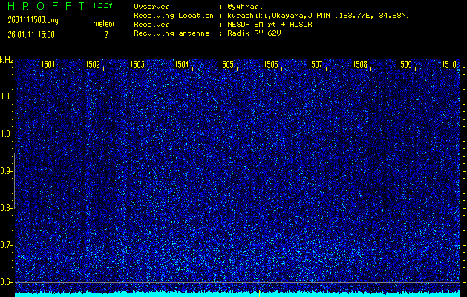This screenshot has width=467, height=297.
Task: Click the kHz axis unit label
Action: (x=7, y=60)
